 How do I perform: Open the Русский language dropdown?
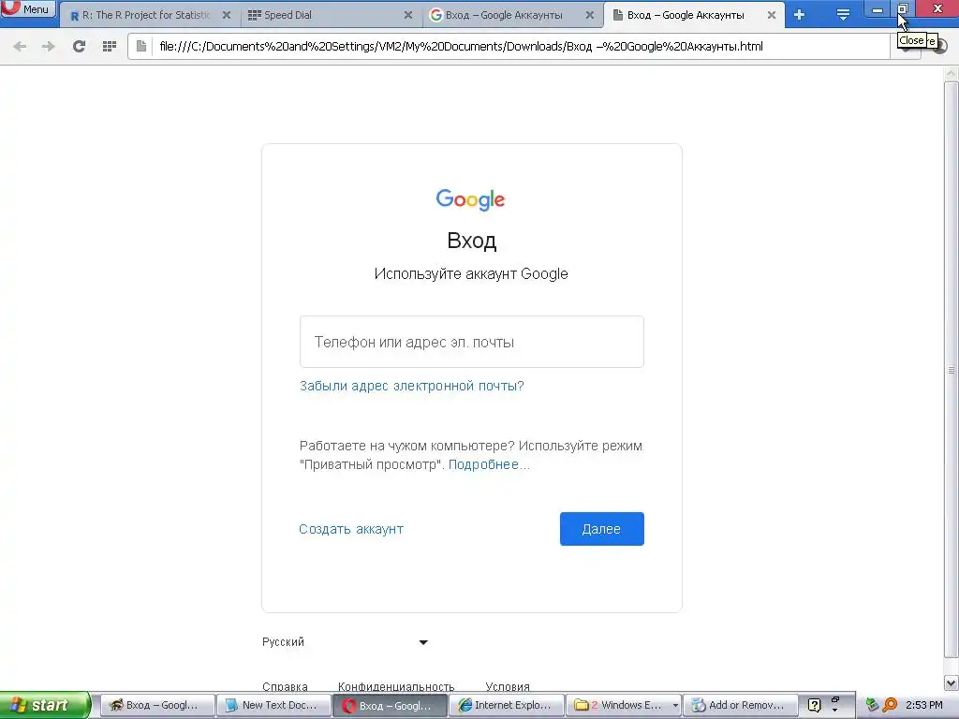coord(345,642)
